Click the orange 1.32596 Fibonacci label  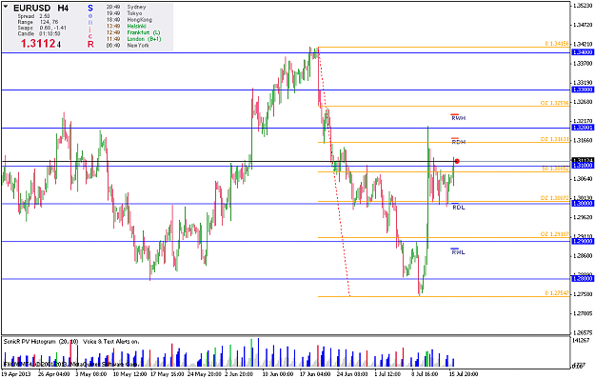pyautogui.click(x=555, y=103)
